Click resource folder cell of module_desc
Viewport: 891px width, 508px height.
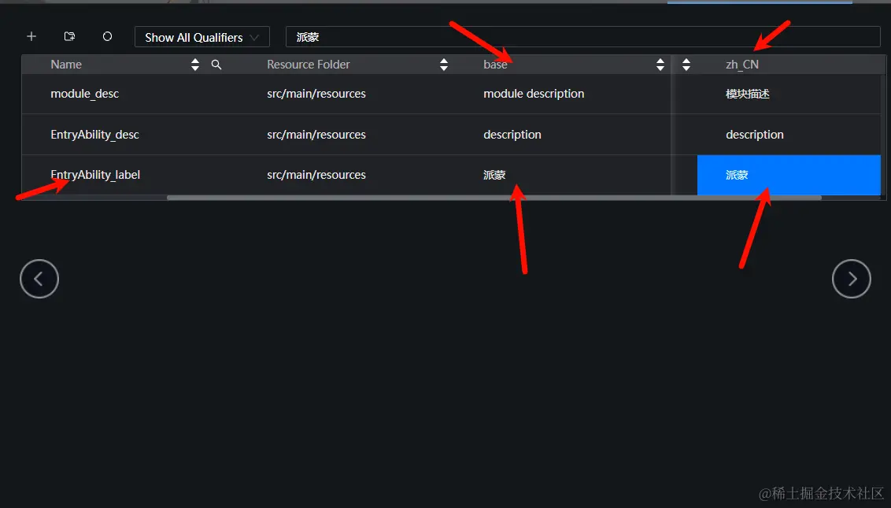tap(316, 94)
